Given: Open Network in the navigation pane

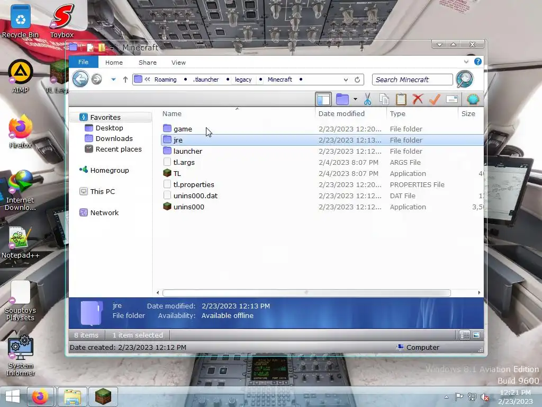Looking at the screenshot, I should 104,213.
